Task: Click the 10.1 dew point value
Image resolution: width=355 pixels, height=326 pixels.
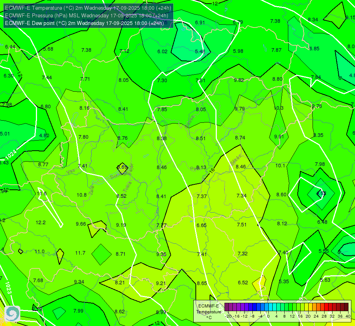Action: pyautogui.click(x=280, y=166)
